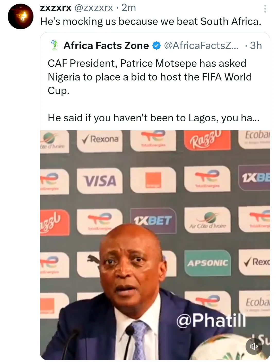This screenshot has height=362, width=278.
Task: Click the 3h quoted tweet timestamp
Action: pyautogui.click(x=256, y=46)
